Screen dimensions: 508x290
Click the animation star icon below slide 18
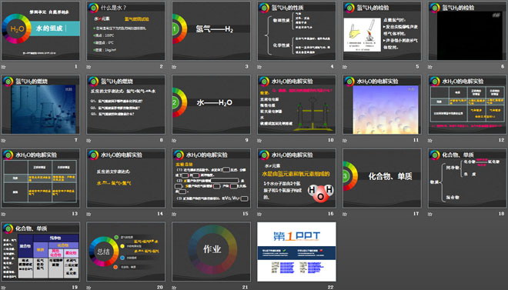point(430,214)
